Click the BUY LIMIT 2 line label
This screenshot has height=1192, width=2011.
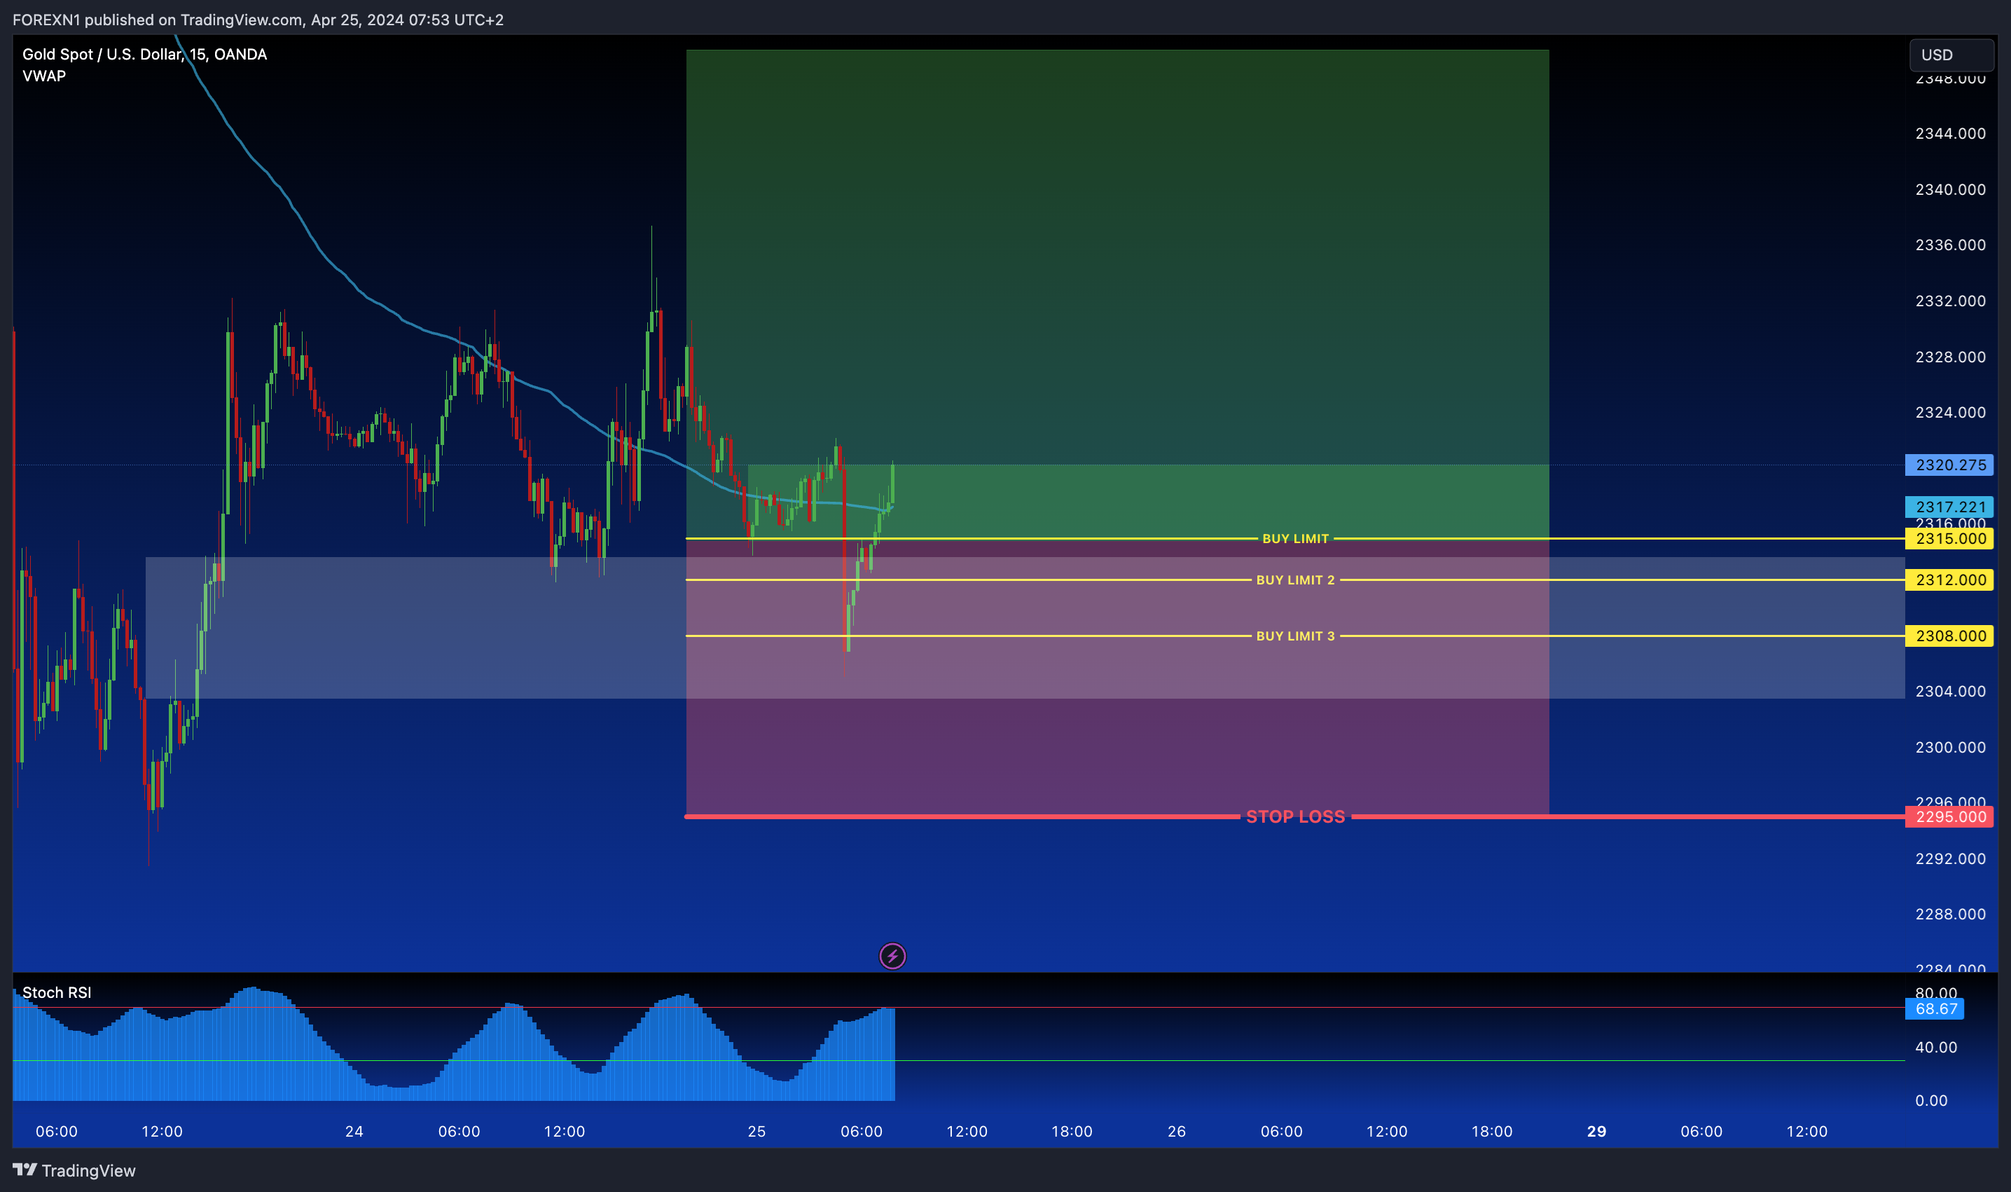click(1295, 580)
